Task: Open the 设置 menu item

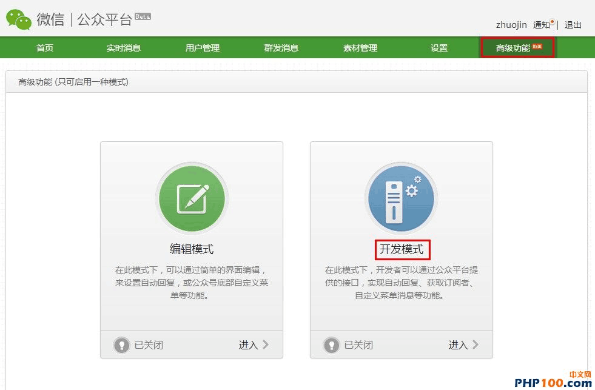Action: point(439,48)
